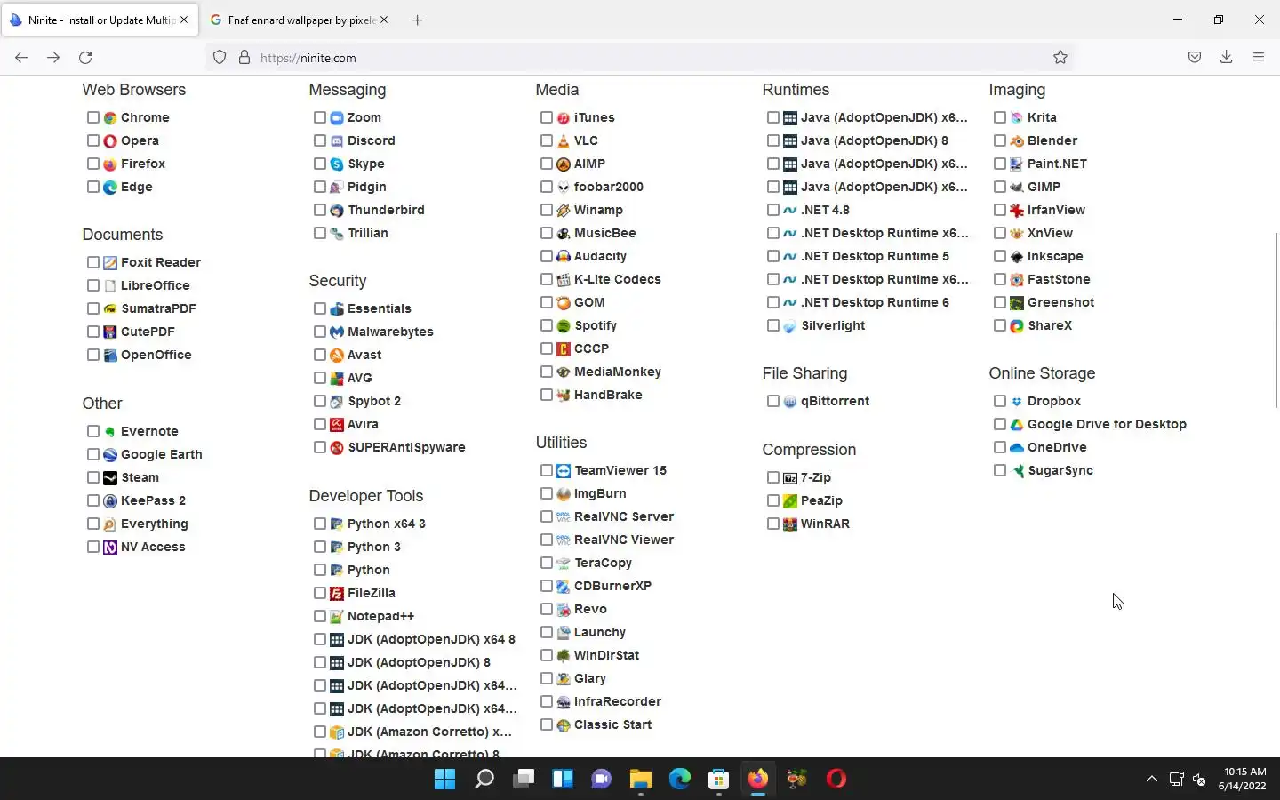Open Windows Search from the taskbar
The image size is (1280, 800).
tap(484, 780)
